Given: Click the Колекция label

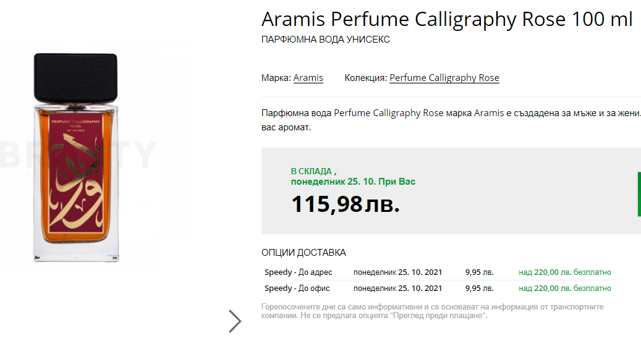Looking at the screenshot, I should 365,78.
